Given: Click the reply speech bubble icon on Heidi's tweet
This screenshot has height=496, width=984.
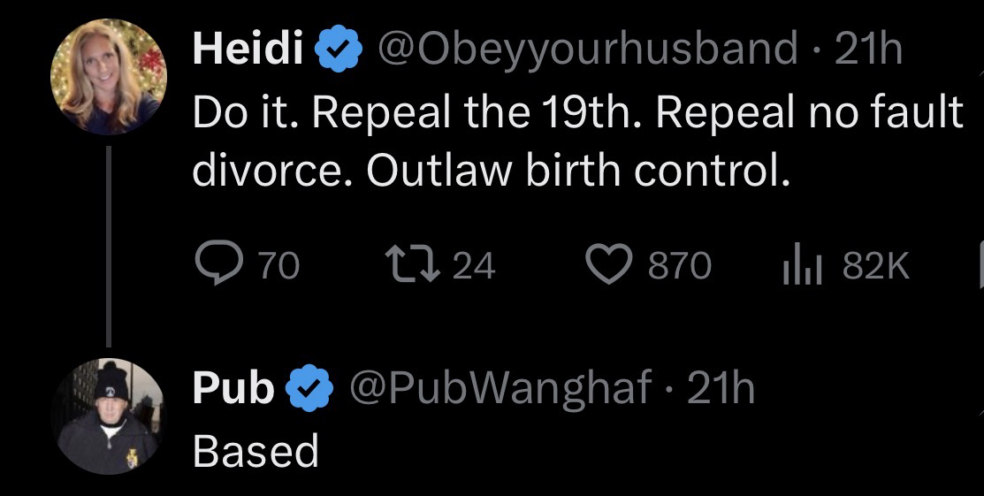Looking at the screenshot, I should click(215, 264).
